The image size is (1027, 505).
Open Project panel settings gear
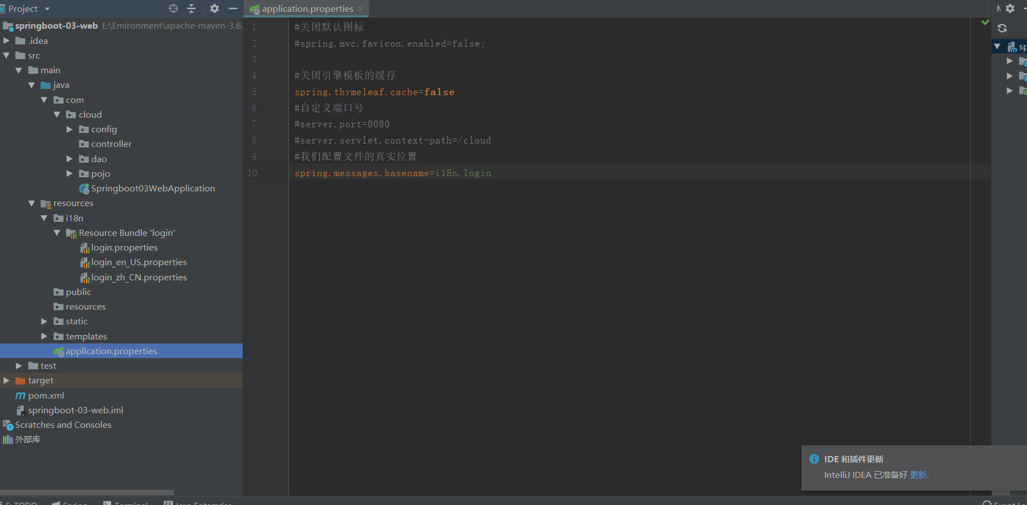(215, 8)
